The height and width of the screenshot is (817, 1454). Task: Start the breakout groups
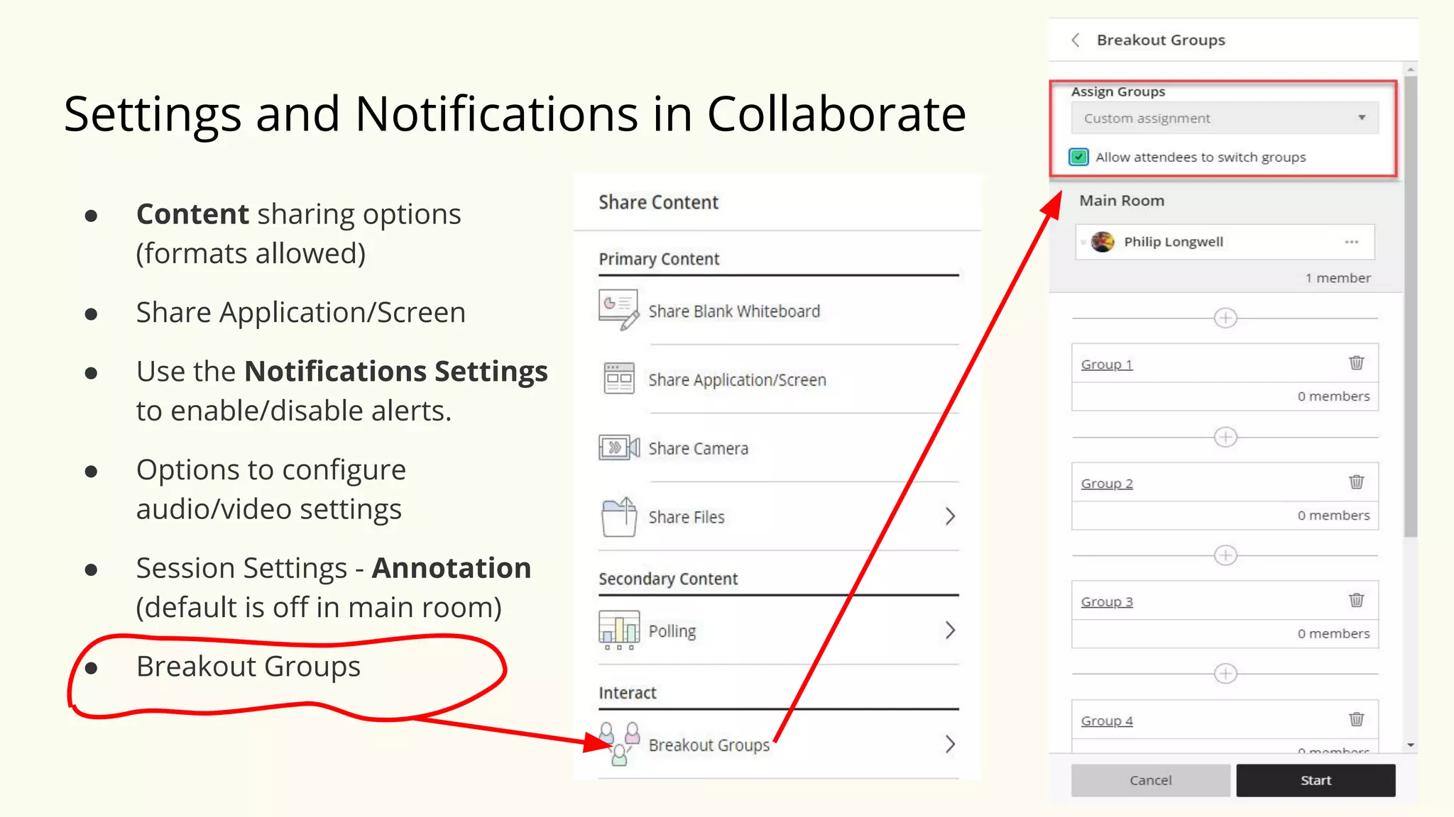(x=1316, y=780)
